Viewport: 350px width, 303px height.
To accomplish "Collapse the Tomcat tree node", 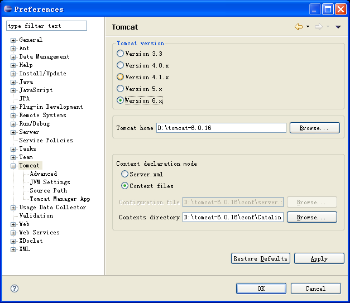I will [x=13, y=166].
